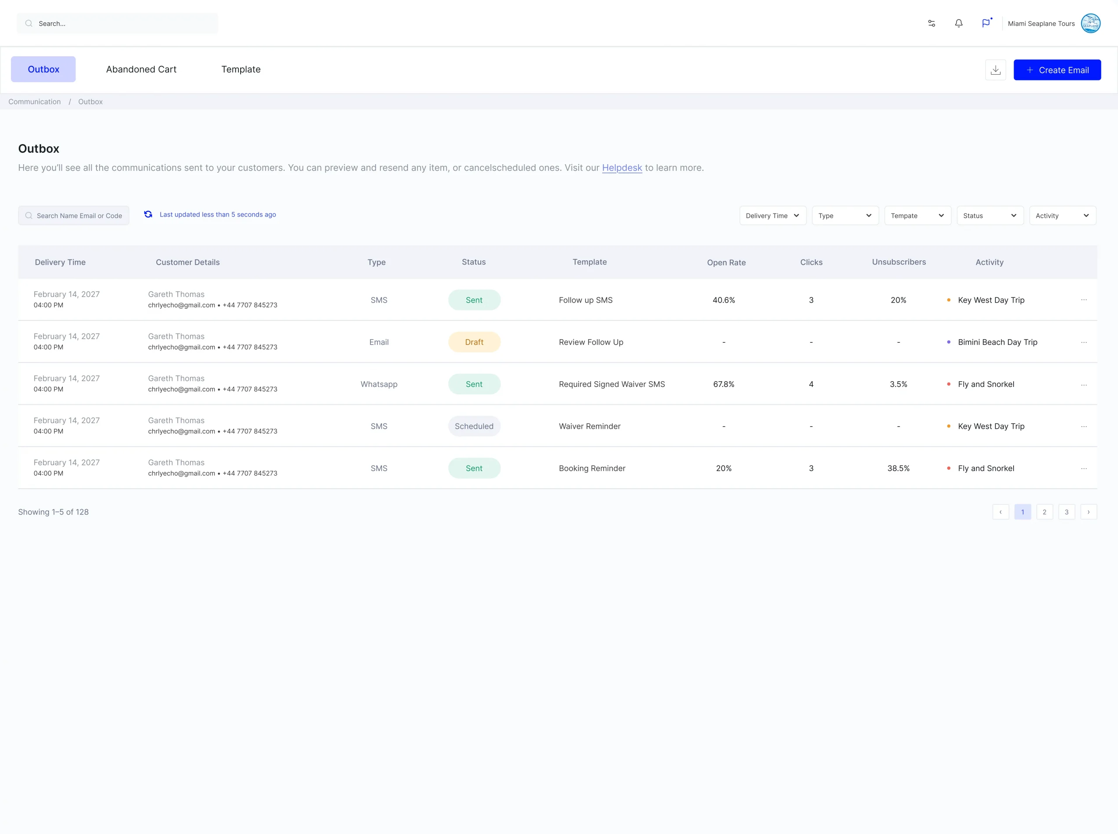Open row menu for Required Signed Waiver SMS
This screenshot has width=1118, height=834.
pos(1083,385)
